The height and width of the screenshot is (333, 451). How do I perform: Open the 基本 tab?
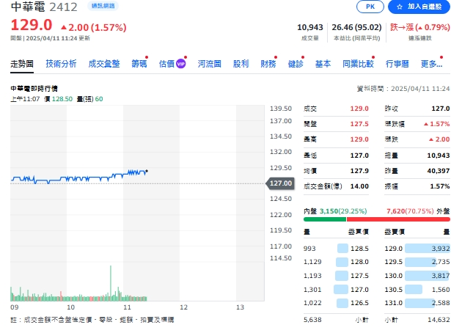click(323, 64)
